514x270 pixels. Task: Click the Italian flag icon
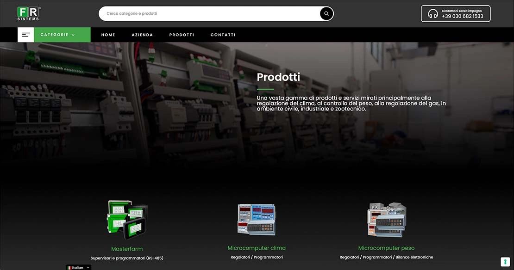(x=69, y=268)
